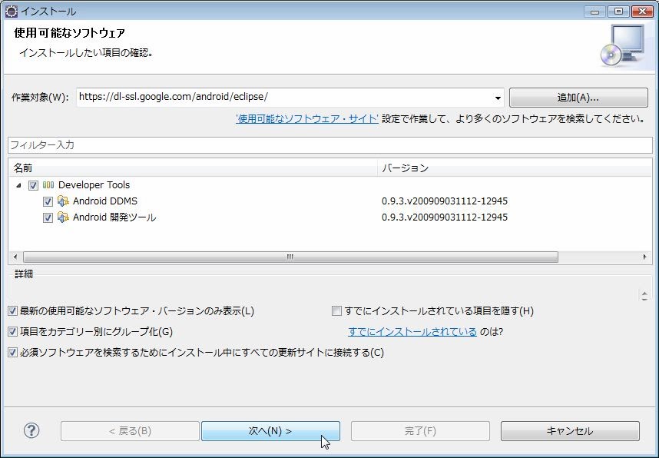The image size is (659, 458).
Task: Enable hiding already installed items checkbox
Action: coord(336,311)
